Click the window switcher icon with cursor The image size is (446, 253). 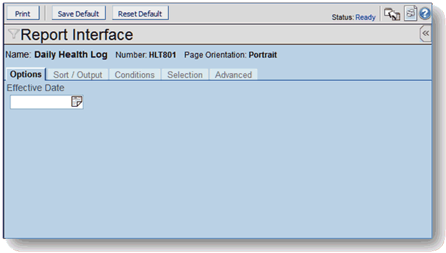pyautogui.click(x=392, y=14)
